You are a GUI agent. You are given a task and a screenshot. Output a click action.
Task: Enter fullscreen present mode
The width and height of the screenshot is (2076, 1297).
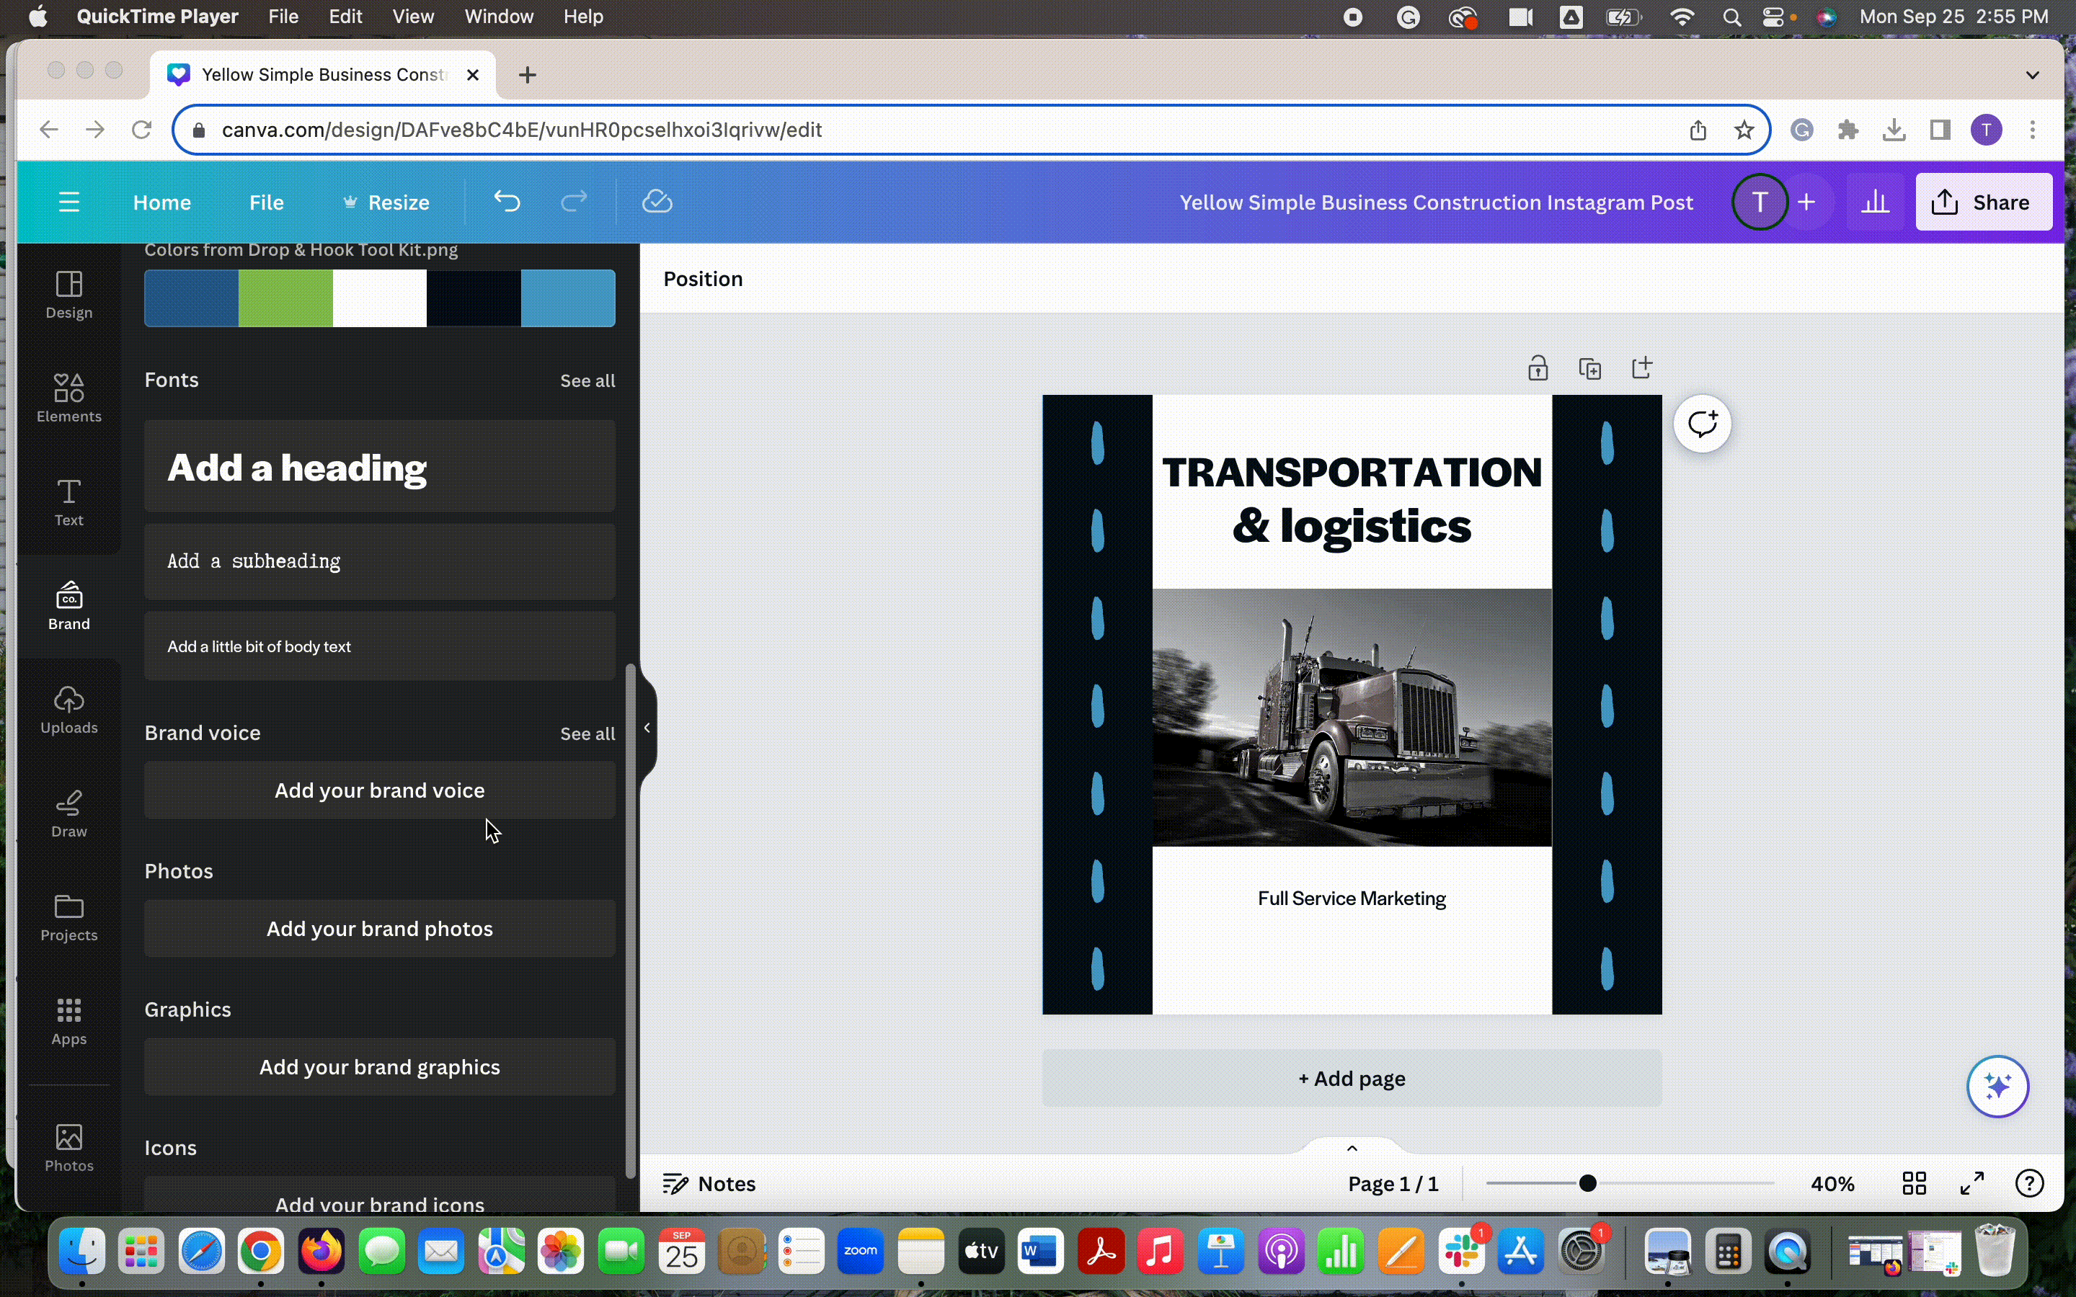(x=1972, y=1184)
